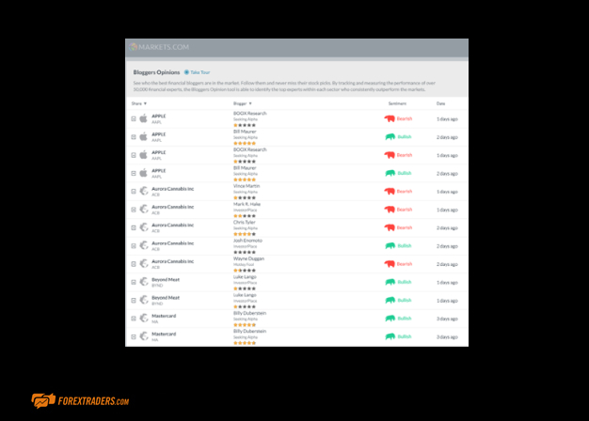The height and width of the screenshot is (421, 589).
Task: Click InvestorPlace source under Mark R. Hake
Action: point(245,210)
